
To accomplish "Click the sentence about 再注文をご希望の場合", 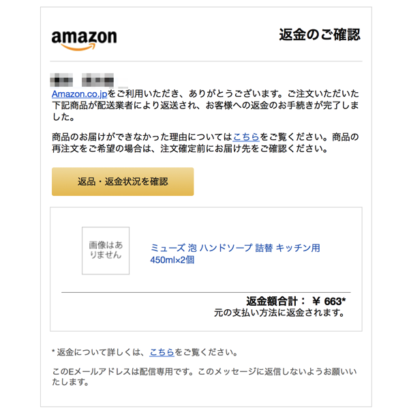I will [190, 149].
